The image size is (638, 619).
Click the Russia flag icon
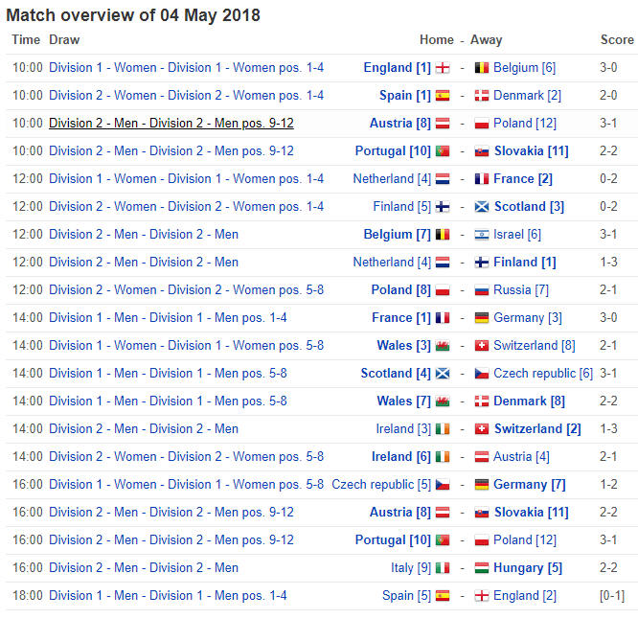point(482,290)
